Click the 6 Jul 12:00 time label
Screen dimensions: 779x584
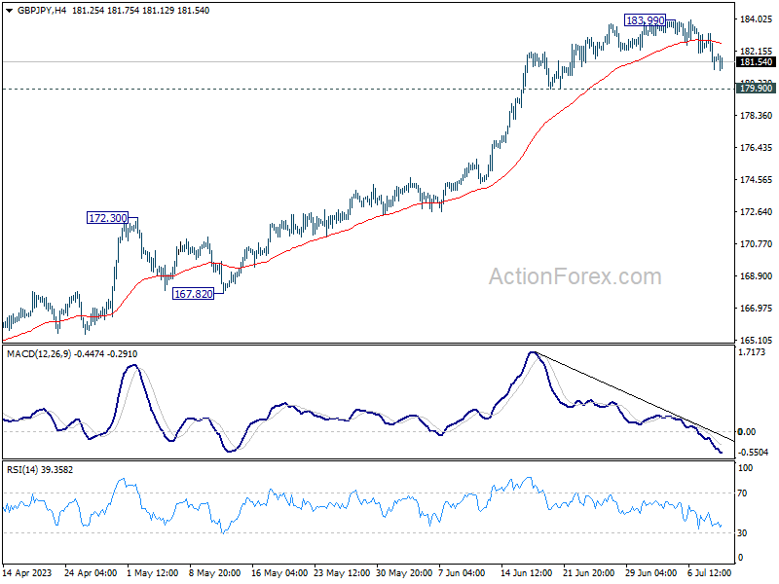point(710,573)
